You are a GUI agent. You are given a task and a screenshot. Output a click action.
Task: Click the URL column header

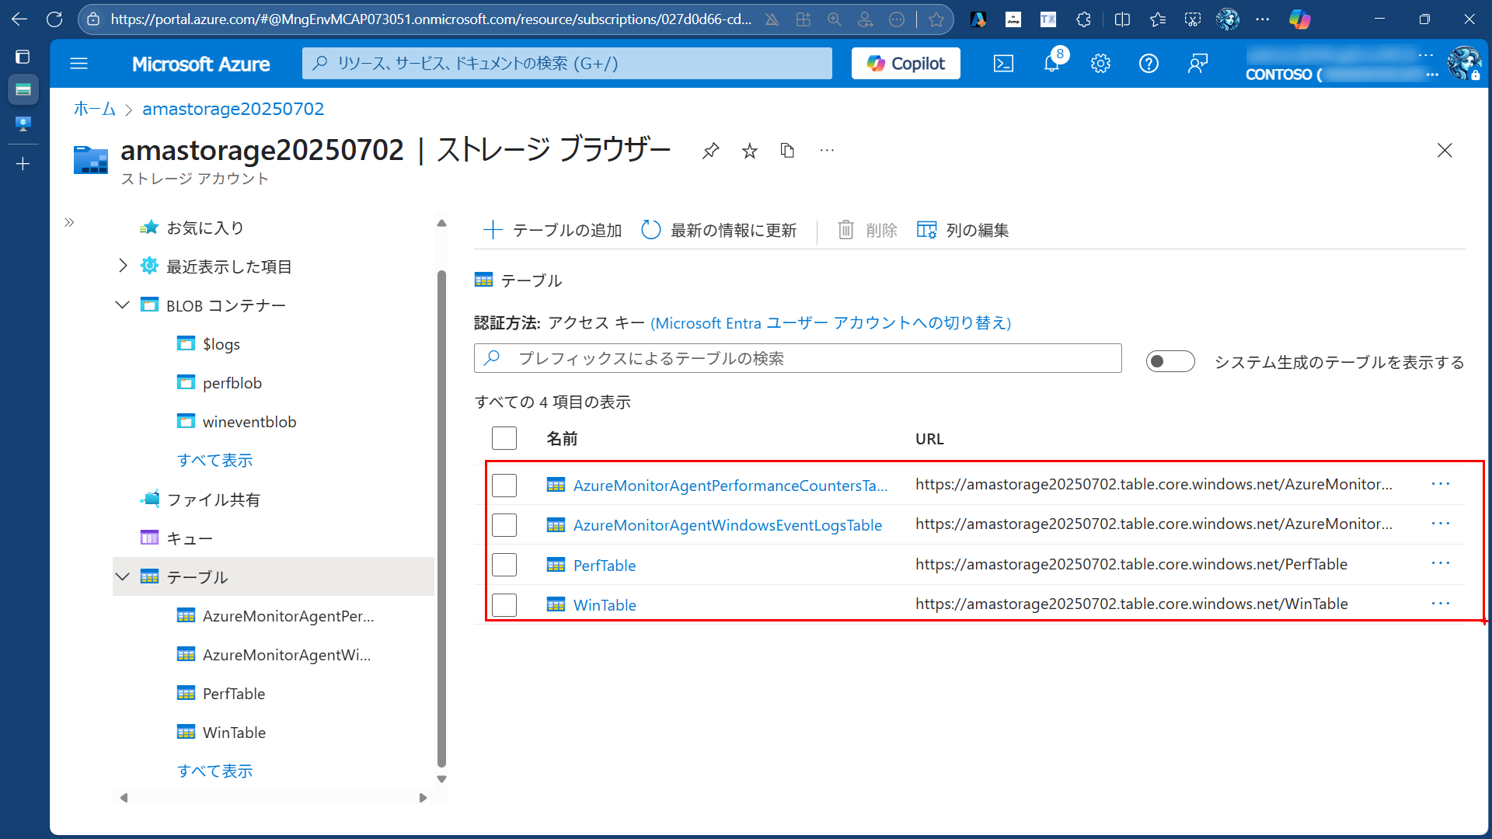[929, 439]
